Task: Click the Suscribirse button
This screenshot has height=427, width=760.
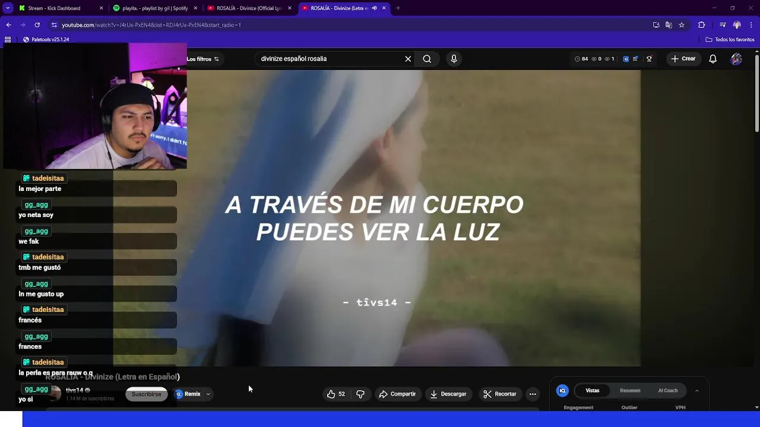Action: 146,394
